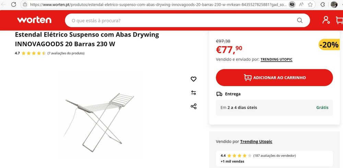Click the browser profile avatar
This screenshot has width=343, height=168.
[334, 5]
